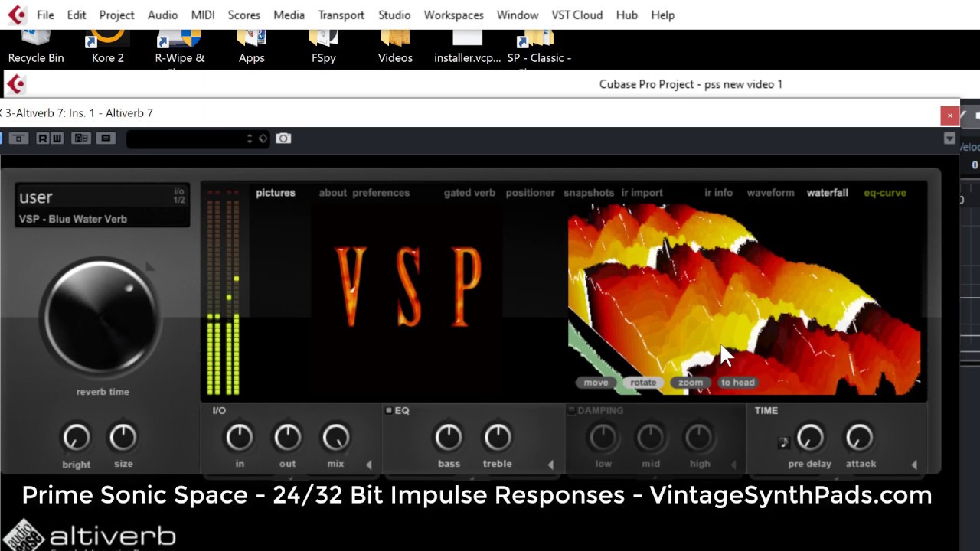Click the pre delay knob
This screenshot has height=551, width=980.
coord(810,437)
